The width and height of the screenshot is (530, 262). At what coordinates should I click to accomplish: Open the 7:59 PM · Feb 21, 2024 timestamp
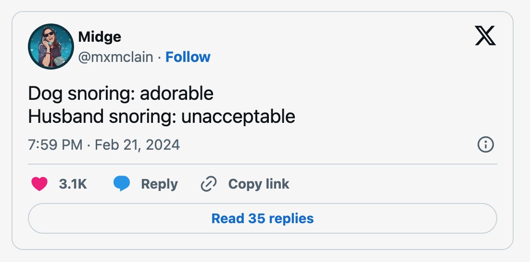104,145
